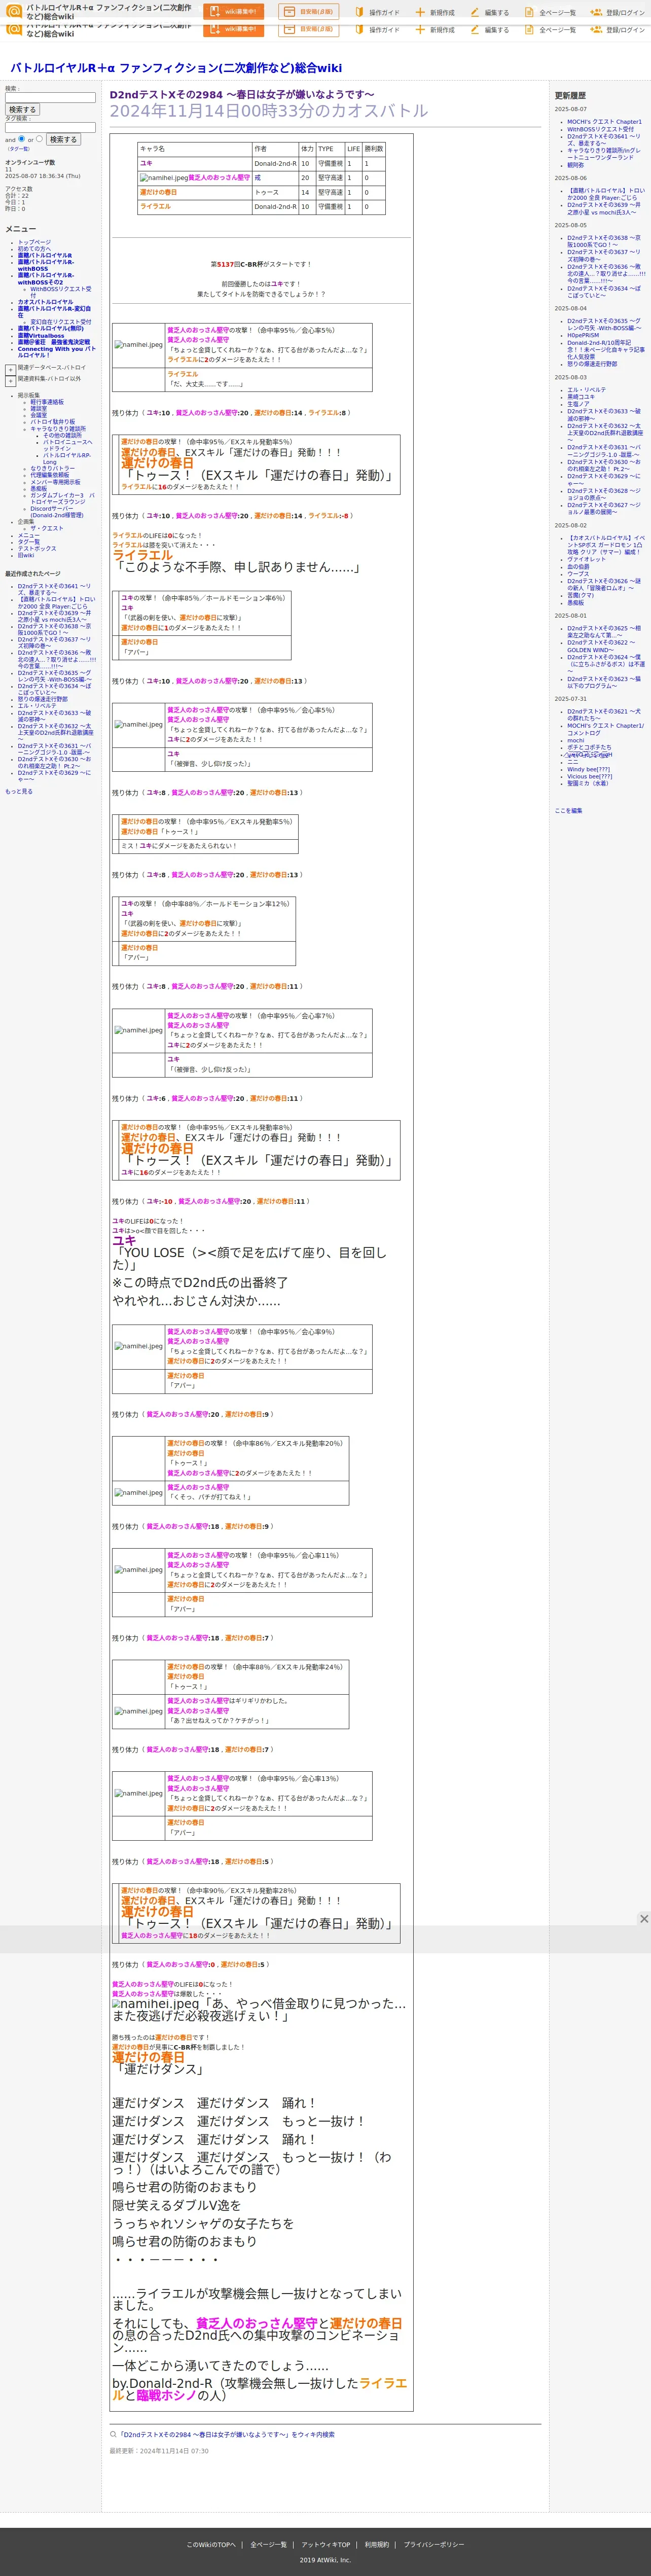Click 検索する button below the keyword field

[x=22, y=110]
